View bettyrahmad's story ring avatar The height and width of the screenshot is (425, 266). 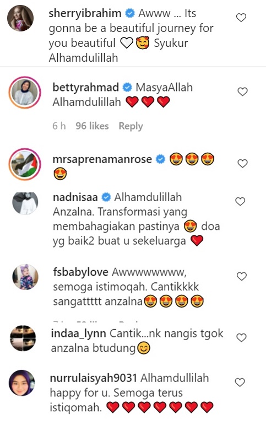tap(25, 93)
